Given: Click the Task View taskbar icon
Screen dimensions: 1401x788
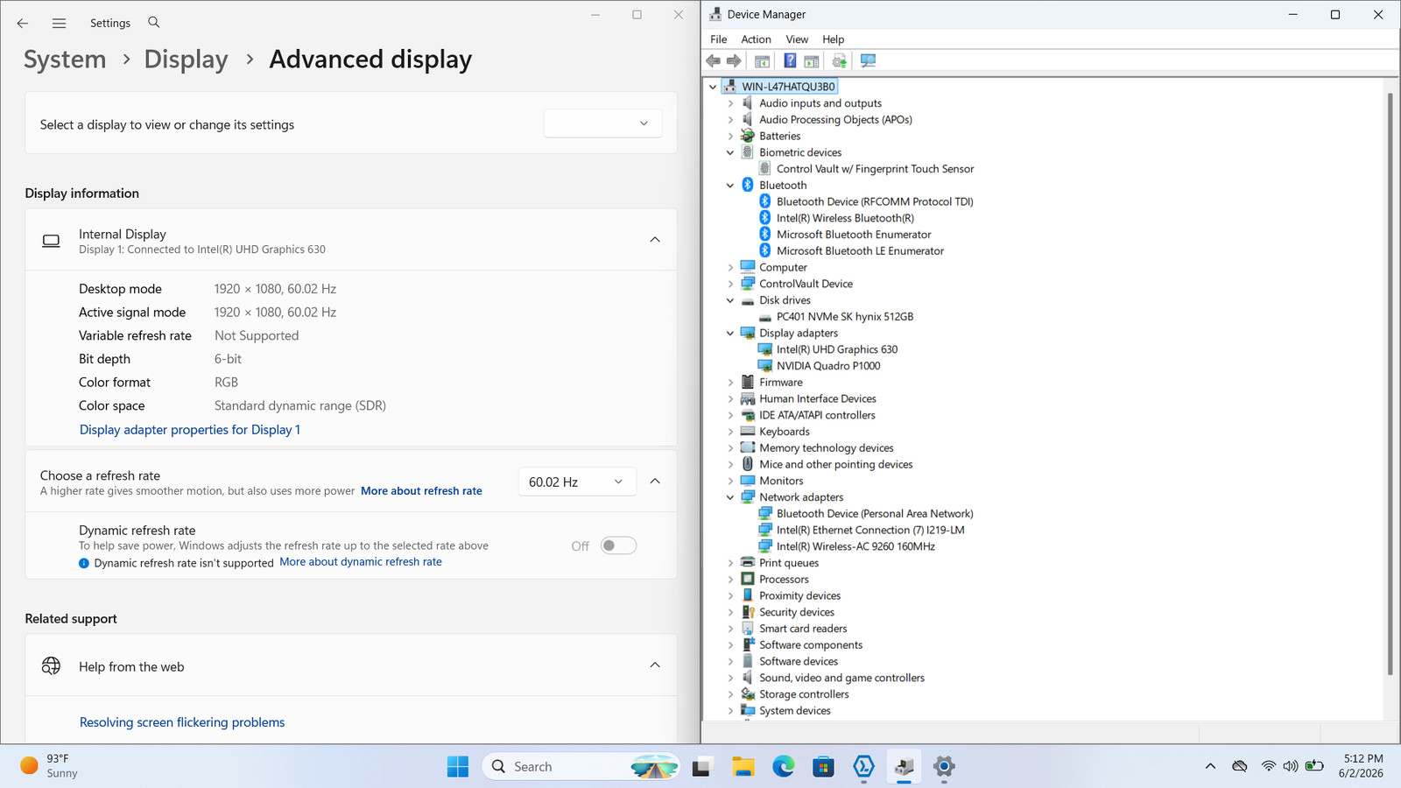Looking at the screenshot, I should [x=702, y=767].
